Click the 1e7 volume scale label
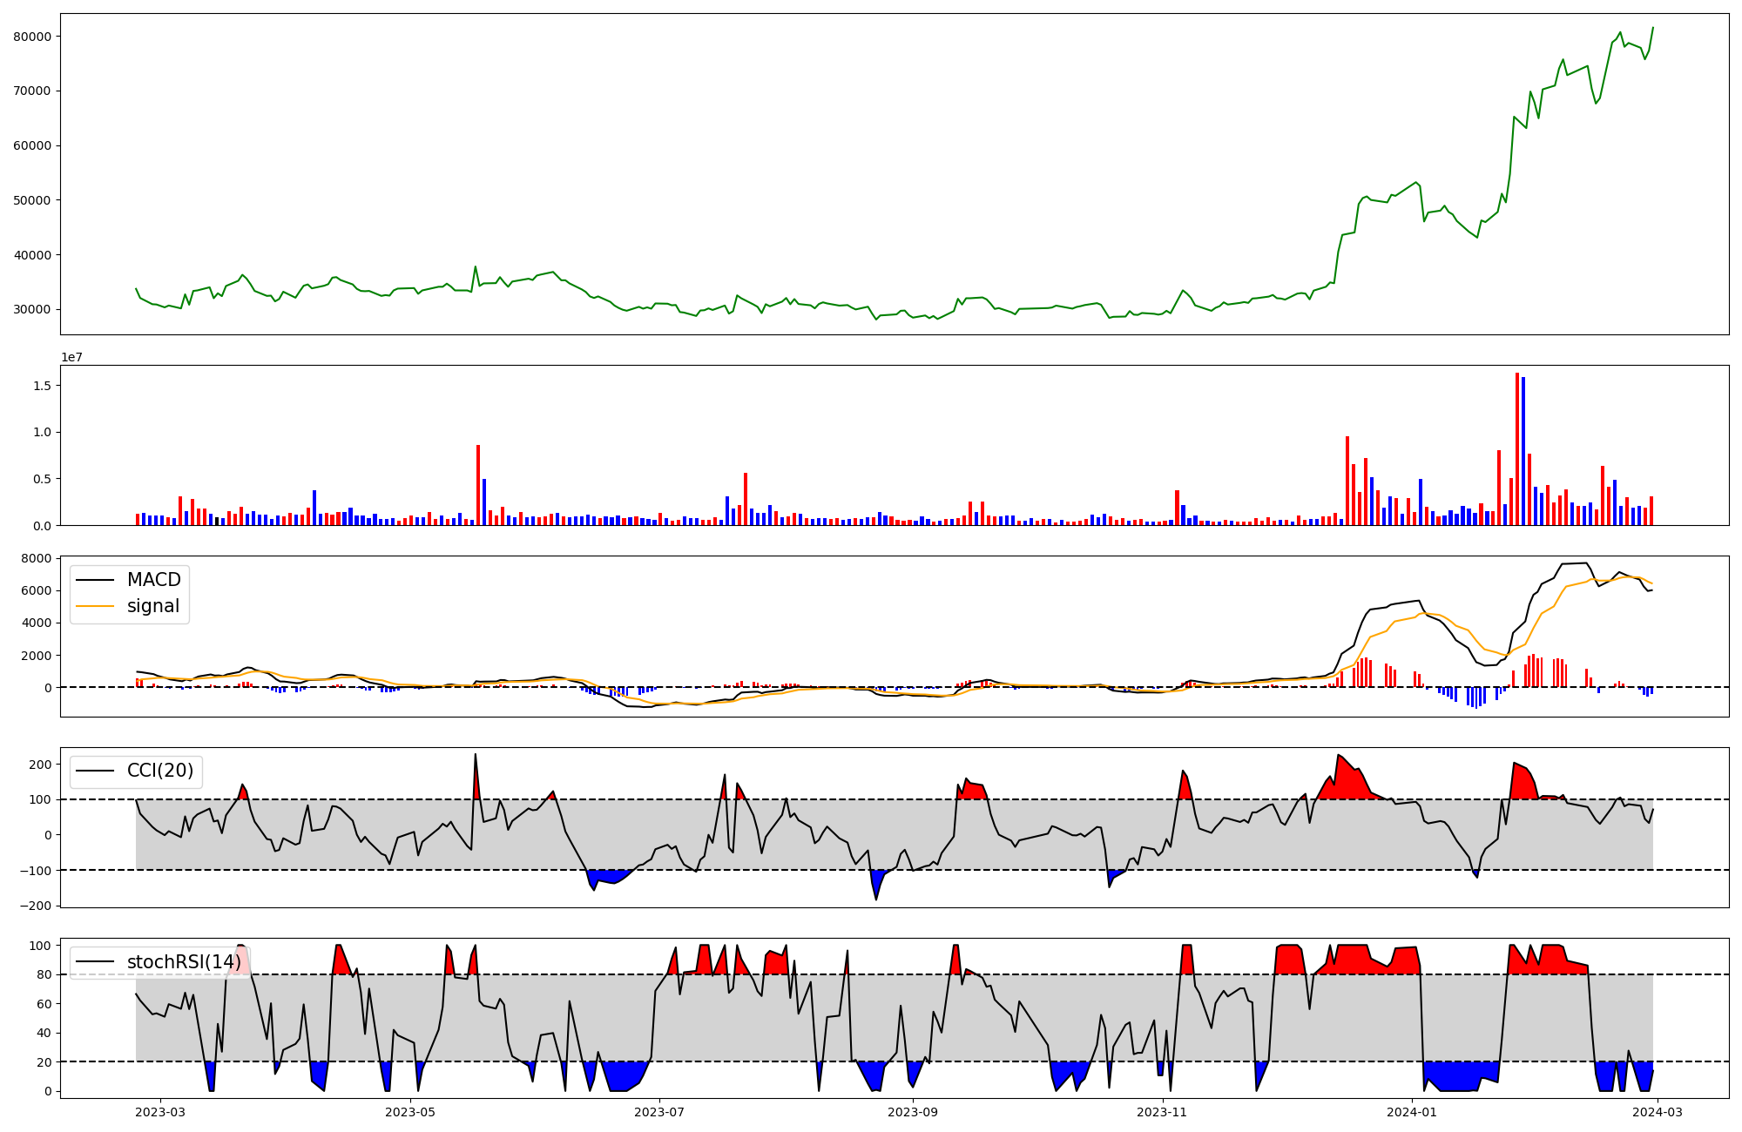This screenshot has height=1132, width=1742. (x=71, y=357)
